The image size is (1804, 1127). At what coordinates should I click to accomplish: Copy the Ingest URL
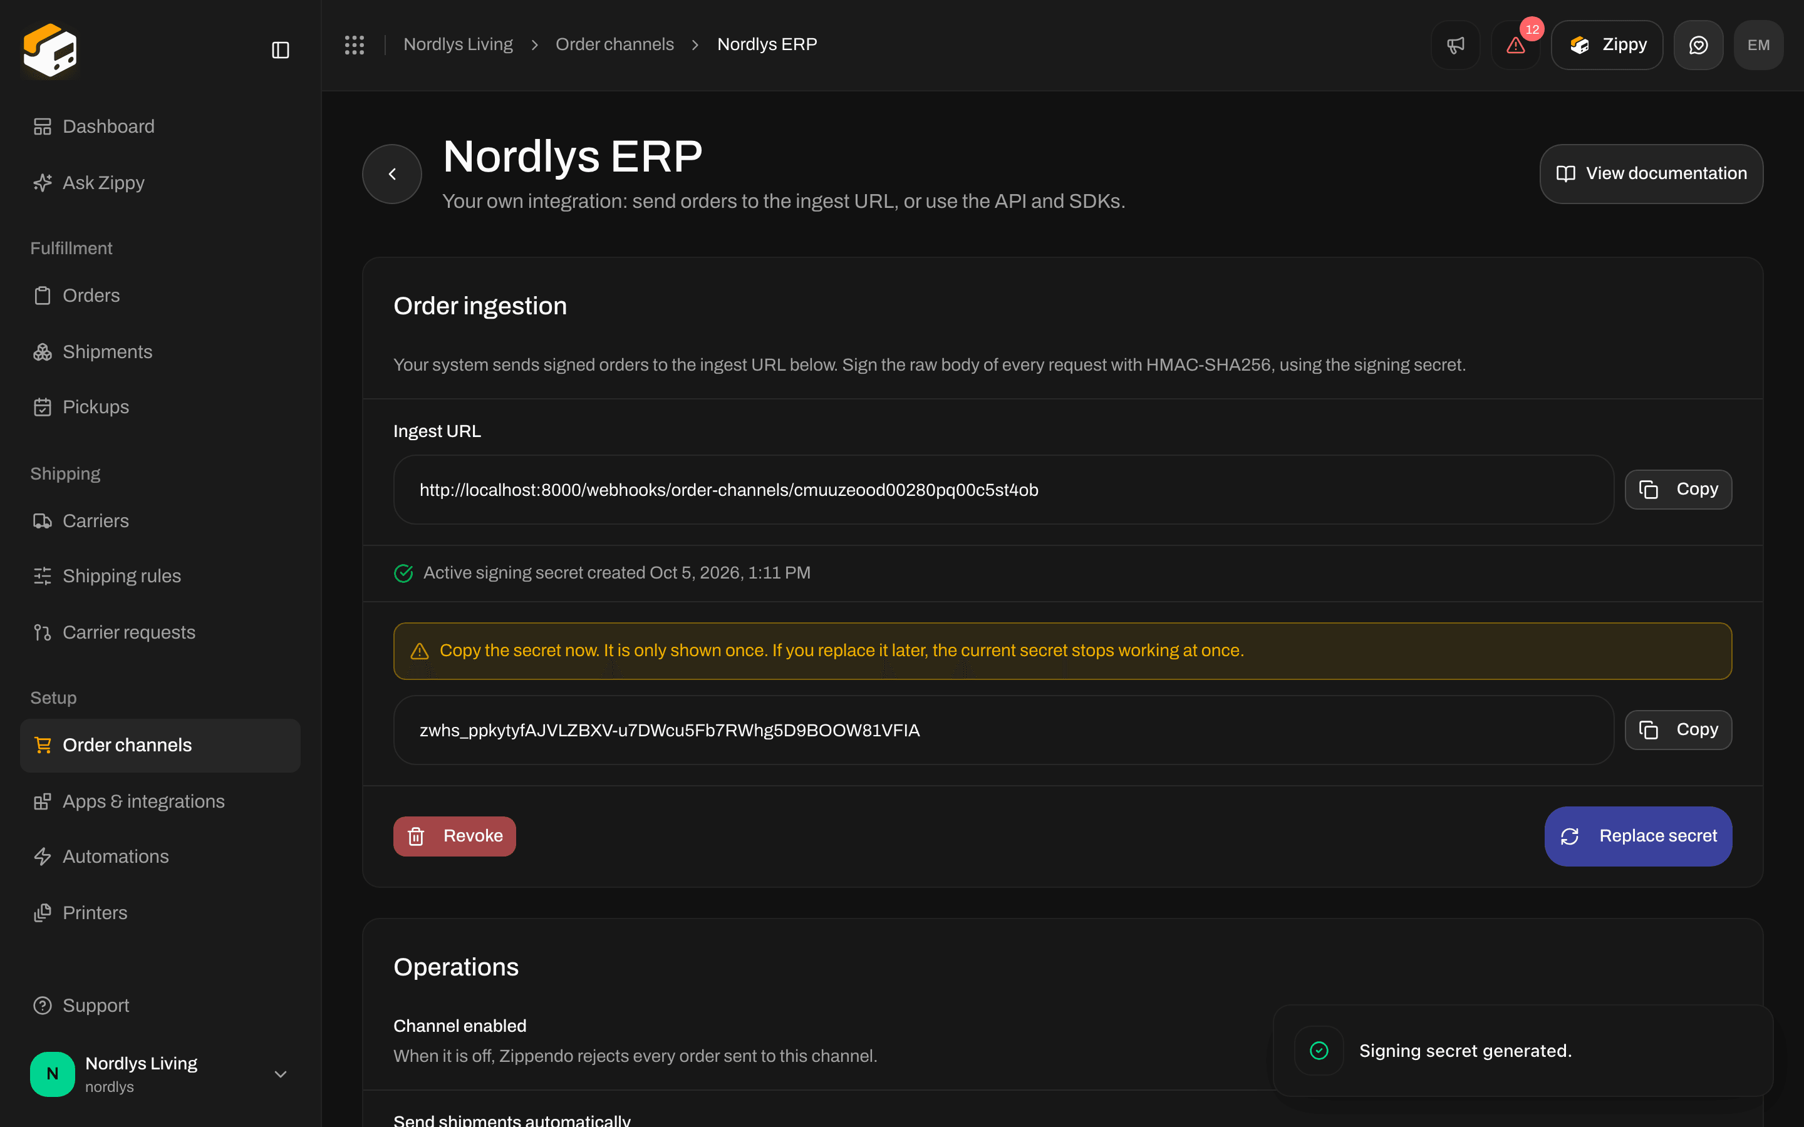[x=1678, y=489]
